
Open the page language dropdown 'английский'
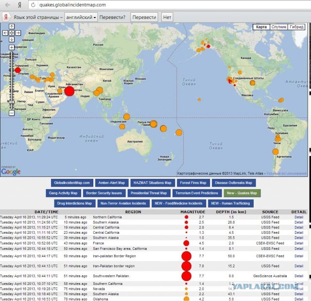[x=81, y=18]
